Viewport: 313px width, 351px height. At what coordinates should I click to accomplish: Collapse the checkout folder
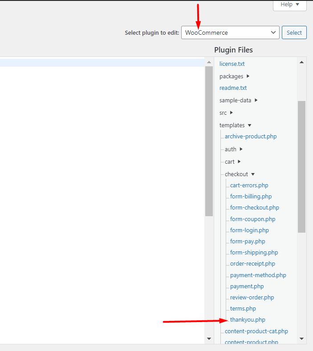[x=240, y=174]
